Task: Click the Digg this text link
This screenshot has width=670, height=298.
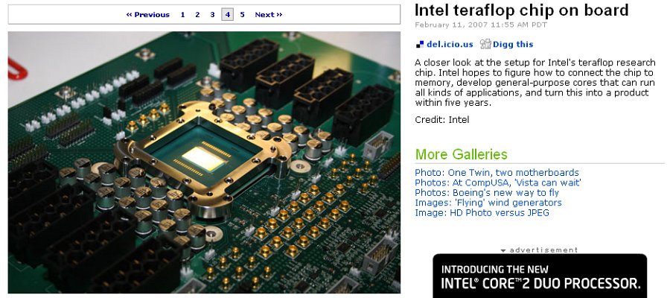Action: pyautogui.click(x=513, y=44)
